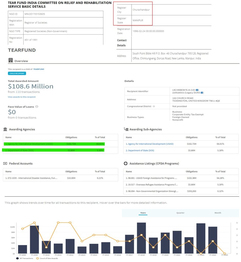Image resolution: width=241 pixels, height=262 pixels.
Task: Copy the UEI recipient identifier icon
Action: tap(197, 90)
